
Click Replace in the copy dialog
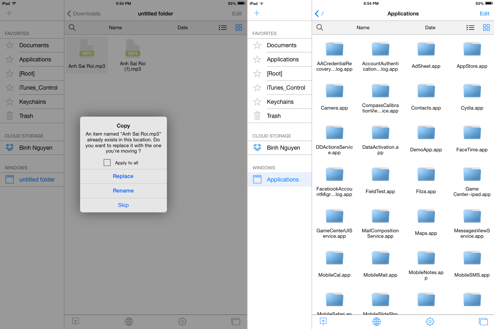pos(123,176)
